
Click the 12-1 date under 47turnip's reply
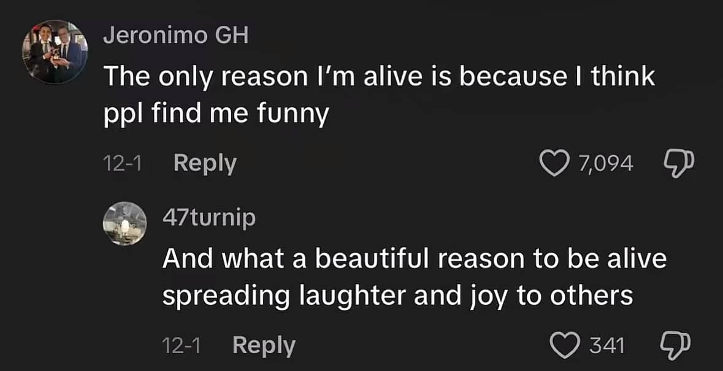(x=182, y=346)
